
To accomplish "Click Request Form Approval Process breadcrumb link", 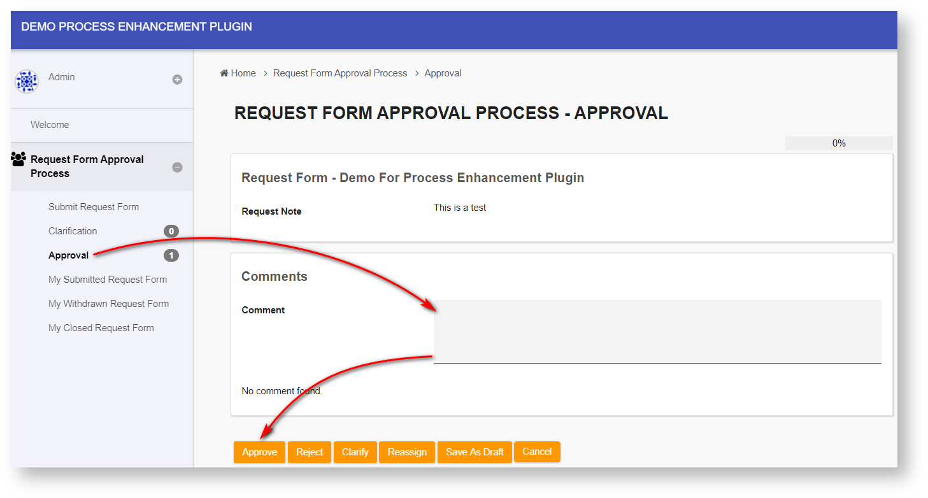I will [340, 73].
